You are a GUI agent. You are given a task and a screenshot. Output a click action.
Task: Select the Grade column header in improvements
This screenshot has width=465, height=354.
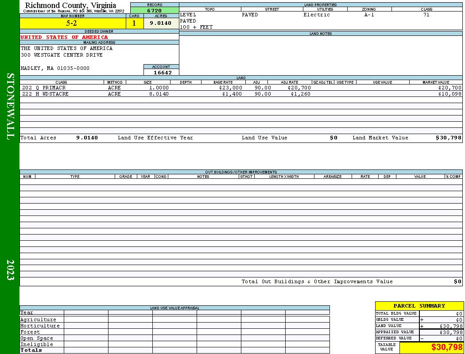coord(126,176)
